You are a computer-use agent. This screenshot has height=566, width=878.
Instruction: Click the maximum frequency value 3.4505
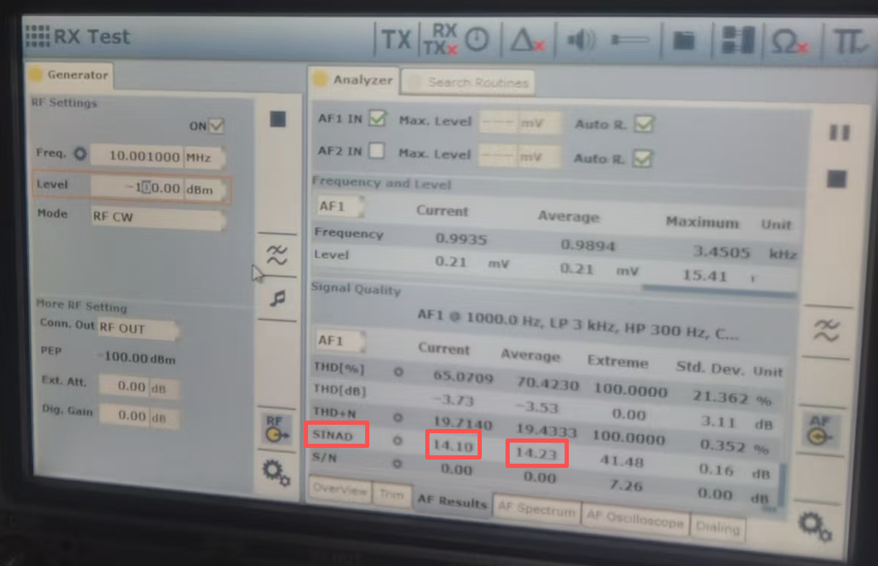721,251
